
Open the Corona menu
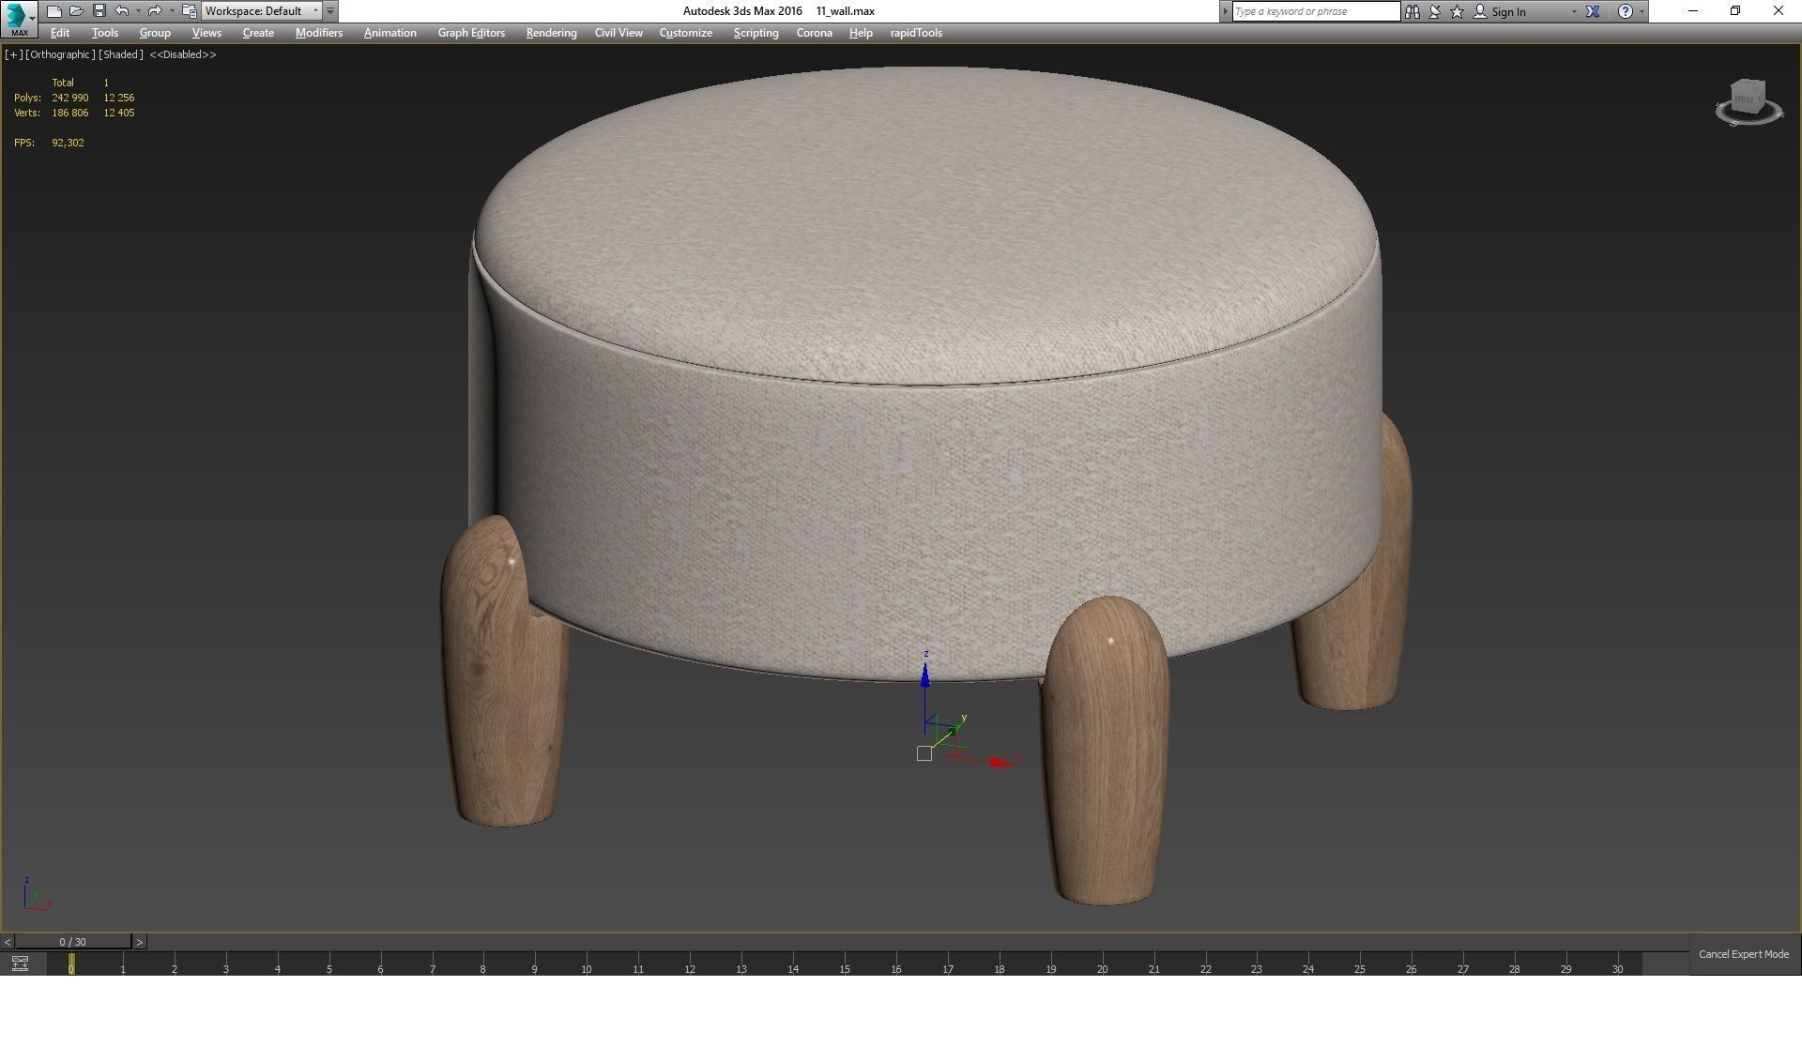tap(814, 33)
